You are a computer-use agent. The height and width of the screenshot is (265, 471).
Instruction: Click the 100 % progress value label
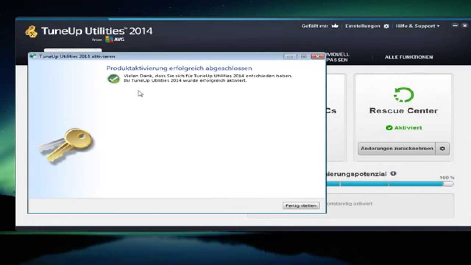click(447, 177)
